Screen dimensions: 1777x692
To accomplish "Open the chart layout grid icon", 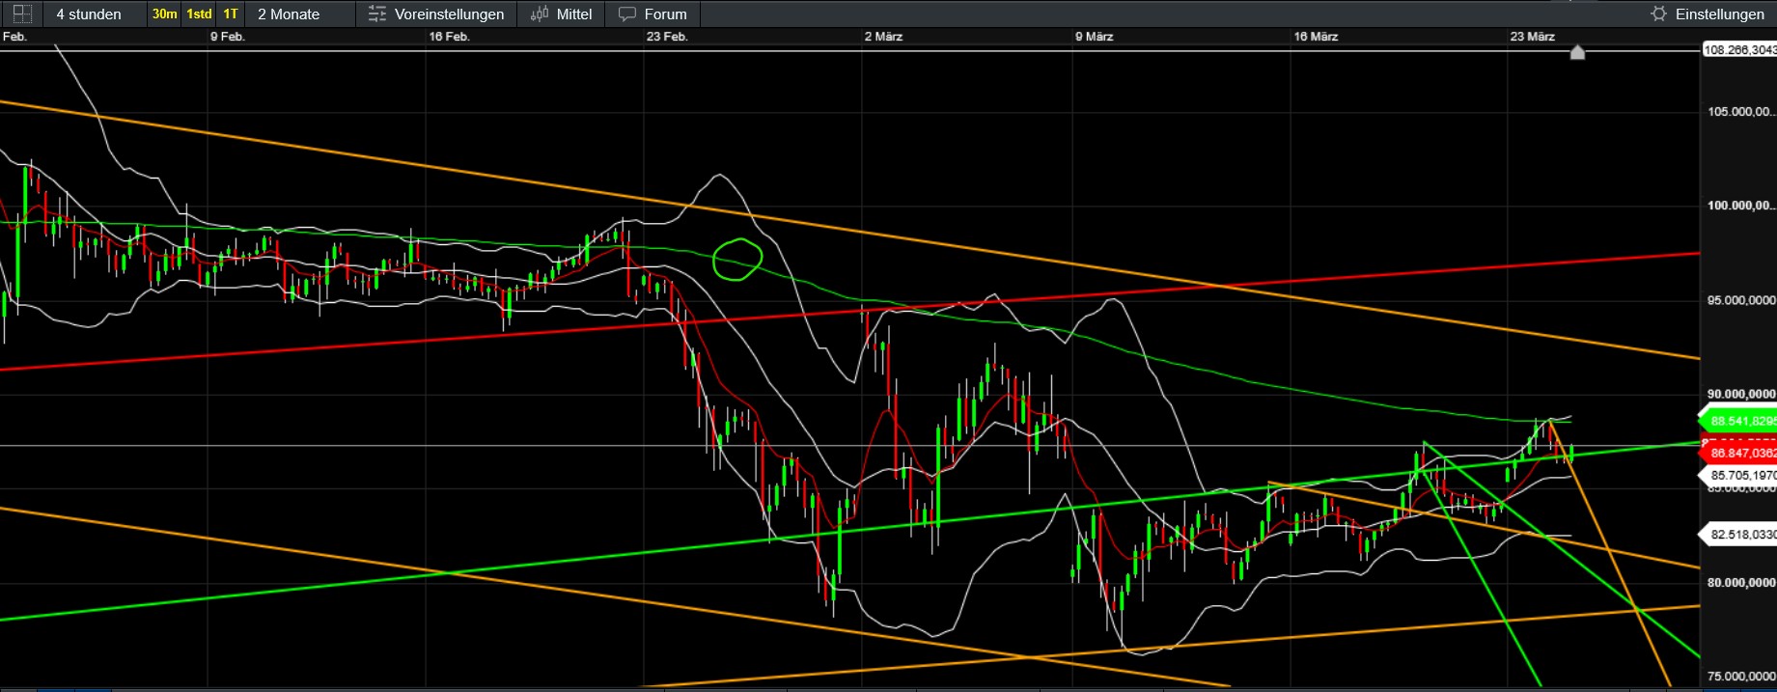I will coord(21,14).
